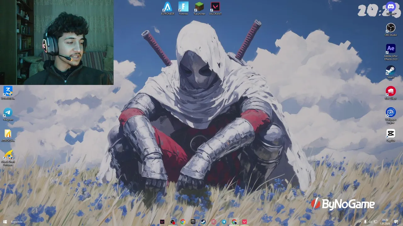Select the TLauncher Minecraft shortcut
Image resolution: width=403 pixels, height=226 pixels.
pos(199,8)
